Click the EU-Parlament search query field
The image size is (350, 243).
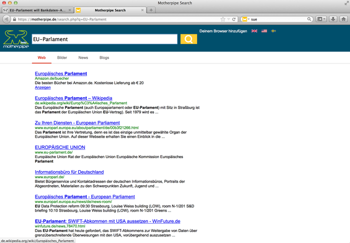point(104,39)
